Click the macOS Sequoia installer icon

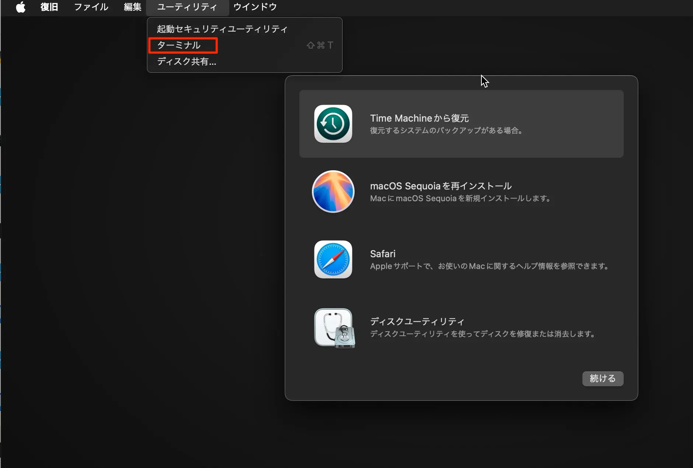pyautogui.click(x=333, y=192)
